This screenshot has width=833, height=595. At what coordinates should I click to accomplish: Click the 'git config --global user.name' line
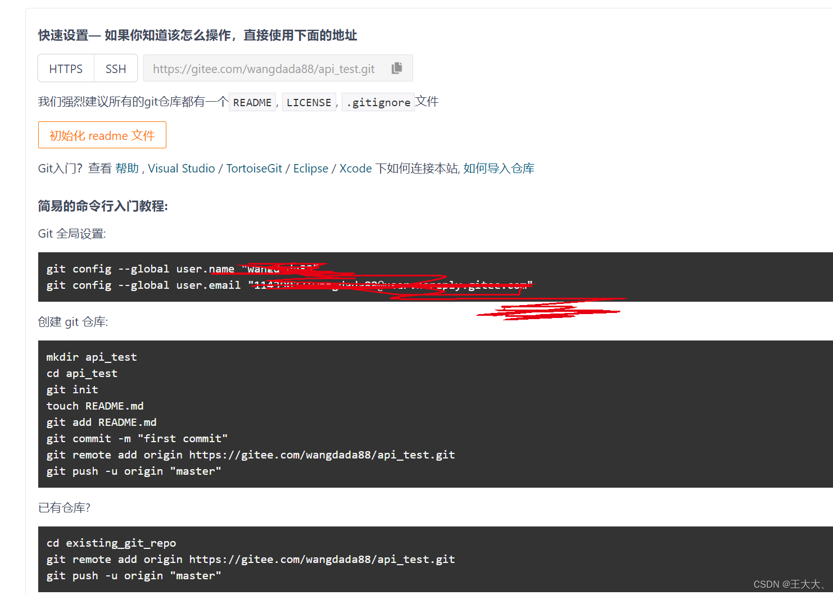[x=183, y=269]
